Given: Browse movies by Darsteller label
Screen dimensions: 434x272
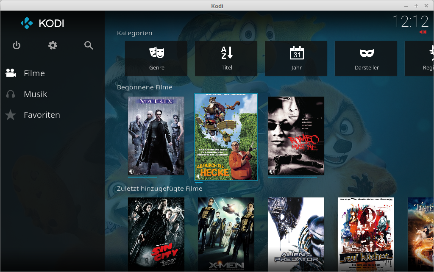Looking at the screenshot, I should click(x=367, y=67).
